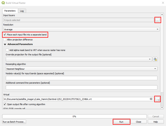
Task: Uncheck Place each input file into separate band
Action: (5, 35)
